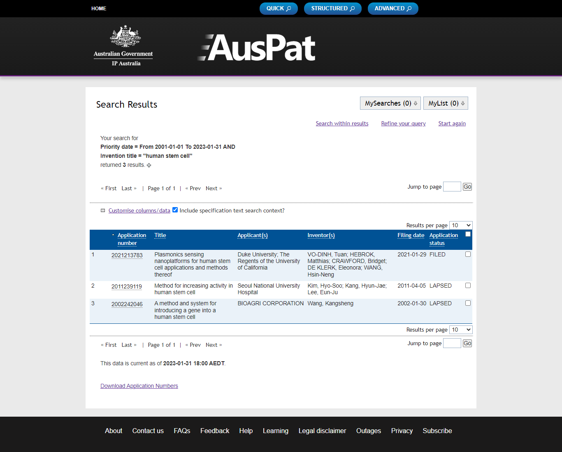The width and height of the screenshot is (562, 452).
Task: Sort by Application number column
Action: pos(132,239)
